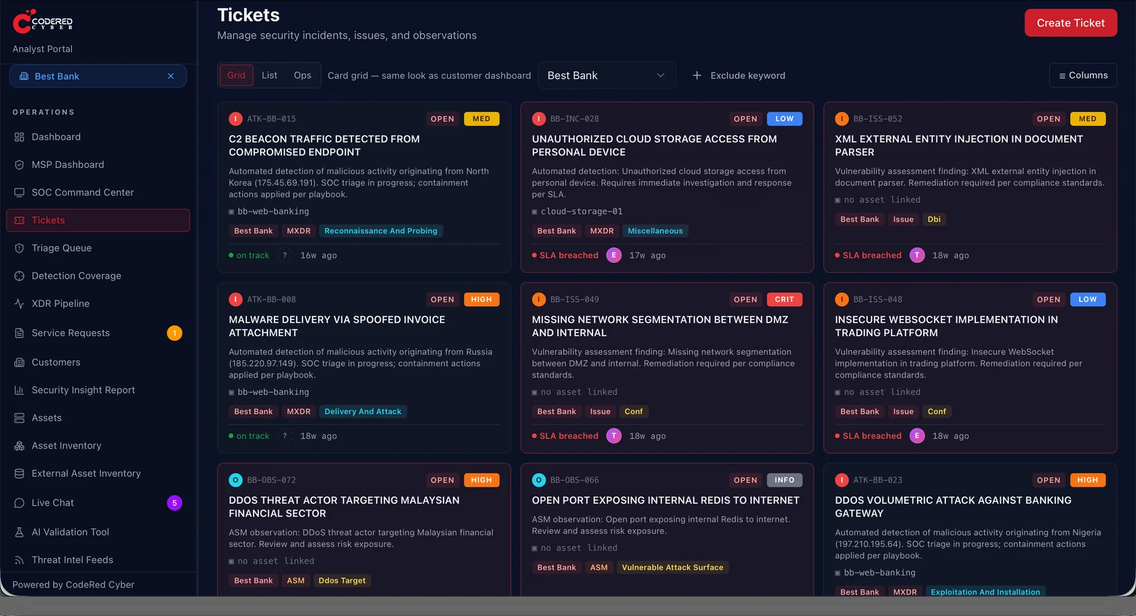This screenshot has height=616, width=1136.
Task: Click the Customers building icon
Action: [20, 363]
